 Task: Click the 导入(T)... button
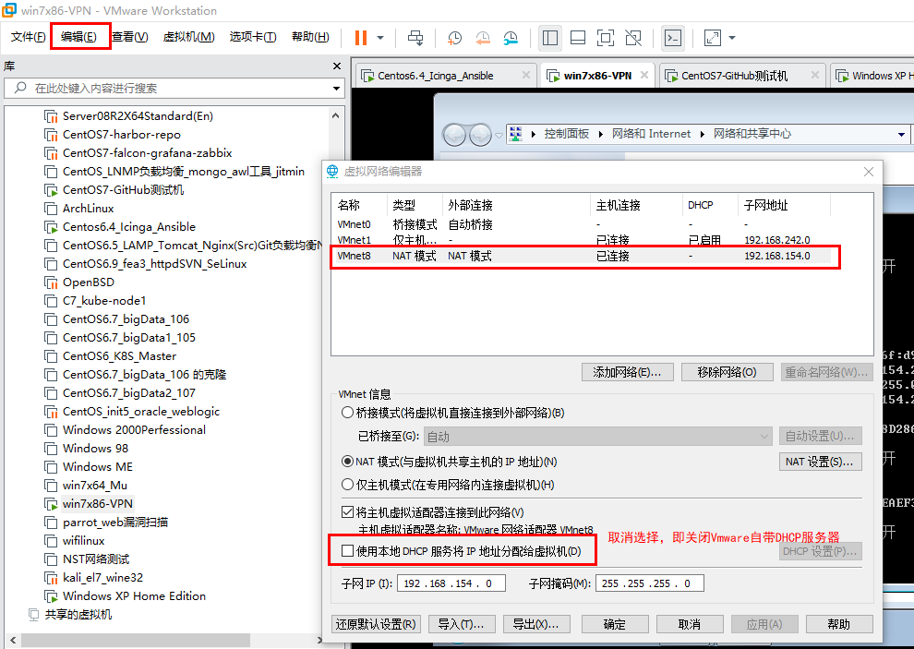pyautogui.click(x=461, y=624)
